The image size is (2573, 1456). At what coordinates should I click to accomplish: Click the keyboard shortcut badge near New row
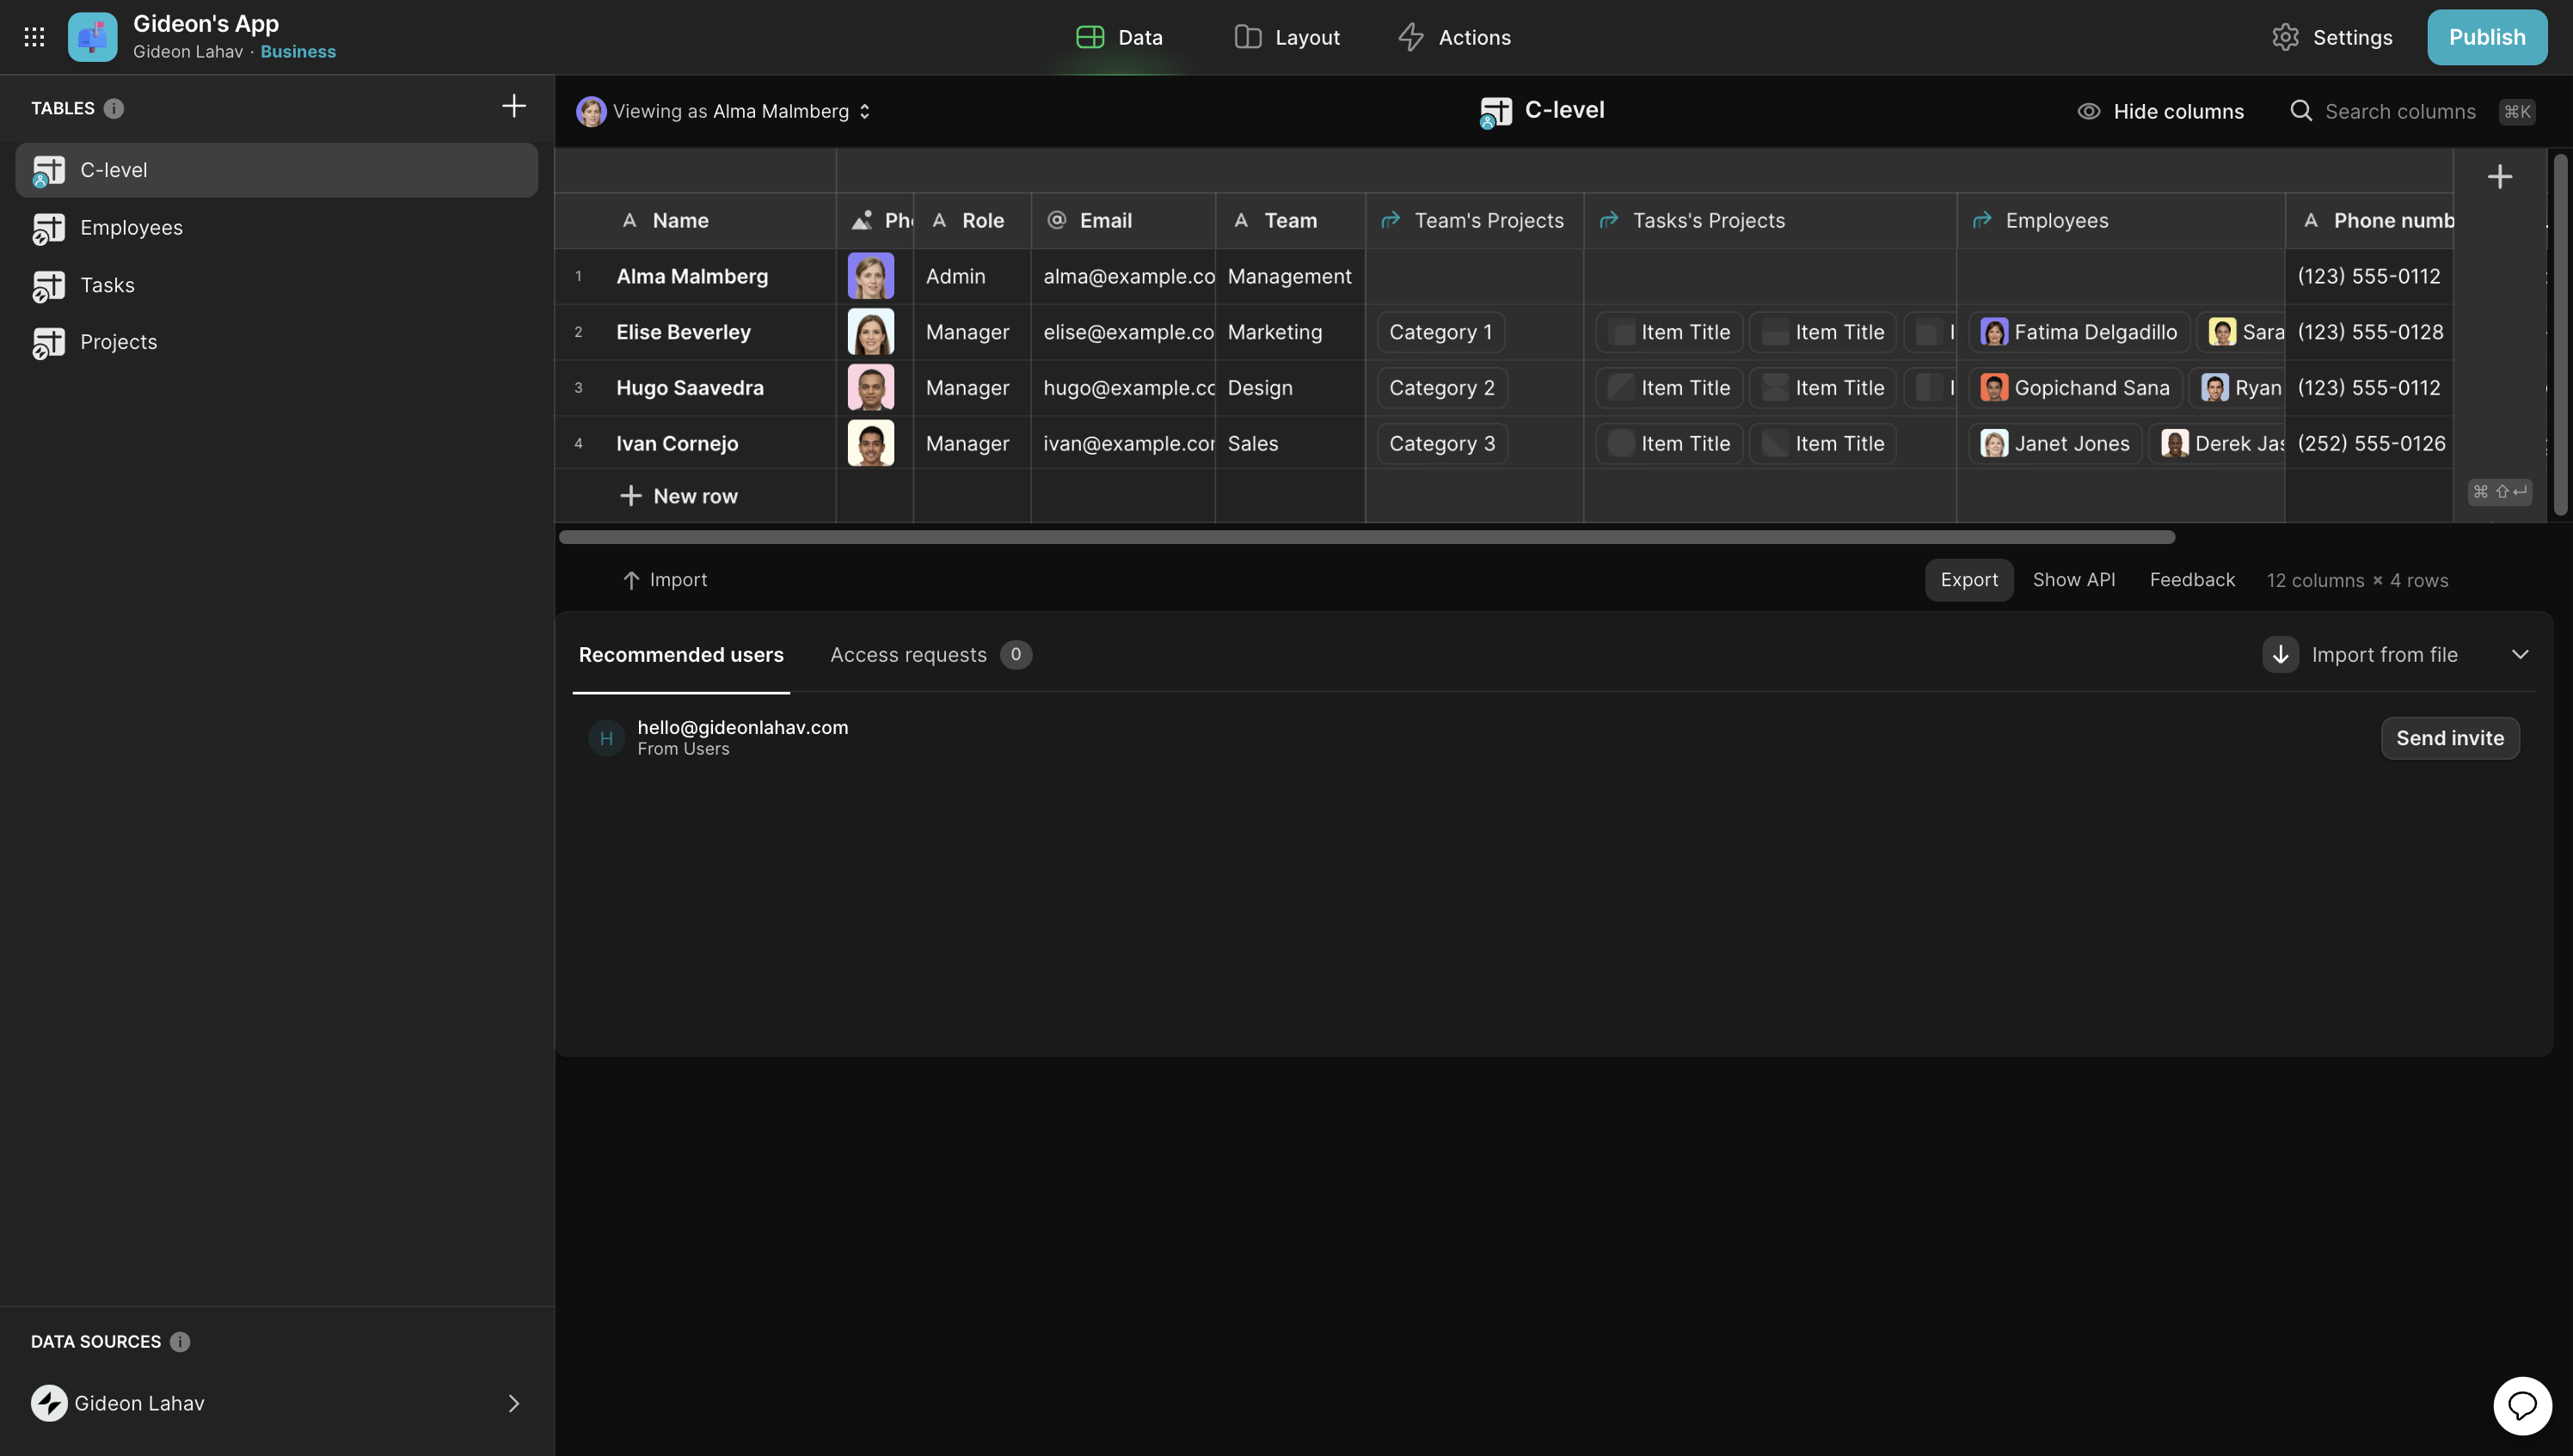2499,491
